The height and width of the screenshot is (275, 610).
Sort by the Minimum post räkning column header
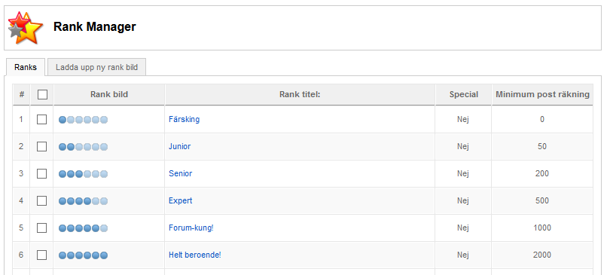coord(542,94)
